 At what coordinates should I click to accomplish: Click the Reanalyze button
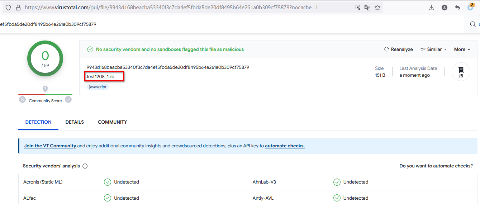coord(399,49)
